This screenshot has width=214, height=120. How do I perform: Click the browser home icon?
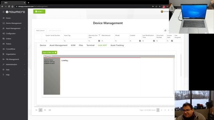[x=12, y=6]
